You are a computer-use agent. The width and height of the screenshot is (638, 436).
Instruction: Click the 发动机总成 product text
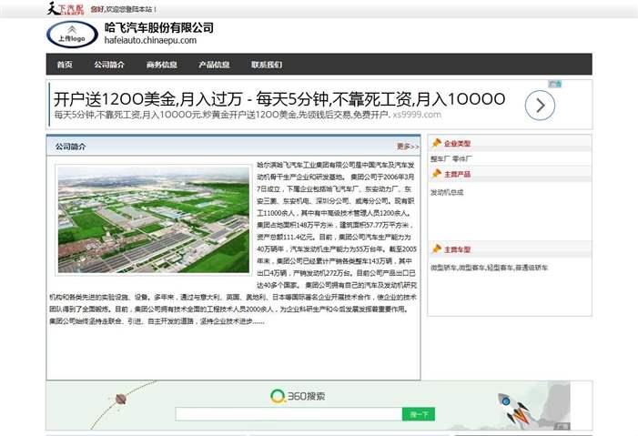tap(447, 192)
